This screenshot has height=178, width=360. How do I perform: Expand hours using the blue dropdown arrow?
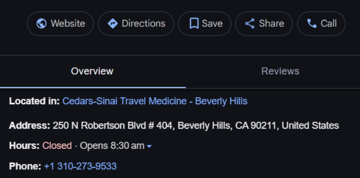149,146
